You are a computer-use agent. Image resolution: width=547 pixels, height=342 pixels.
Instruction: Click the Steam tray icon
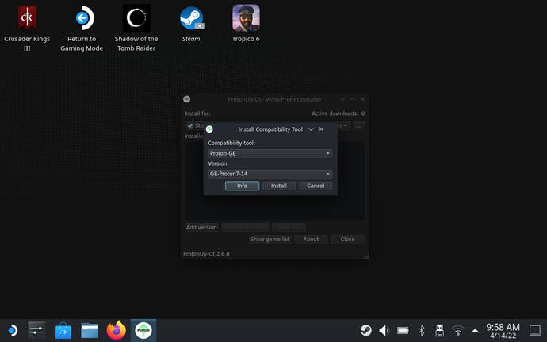tap(365, 330)
